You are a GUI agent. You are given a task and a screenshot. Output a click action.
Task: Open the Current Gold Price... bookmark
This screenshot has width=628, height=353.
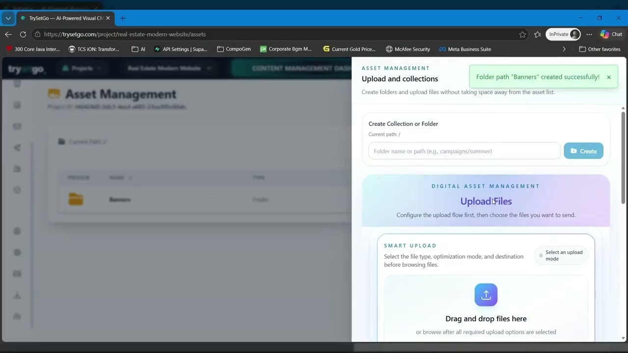(x=349, y=49)
